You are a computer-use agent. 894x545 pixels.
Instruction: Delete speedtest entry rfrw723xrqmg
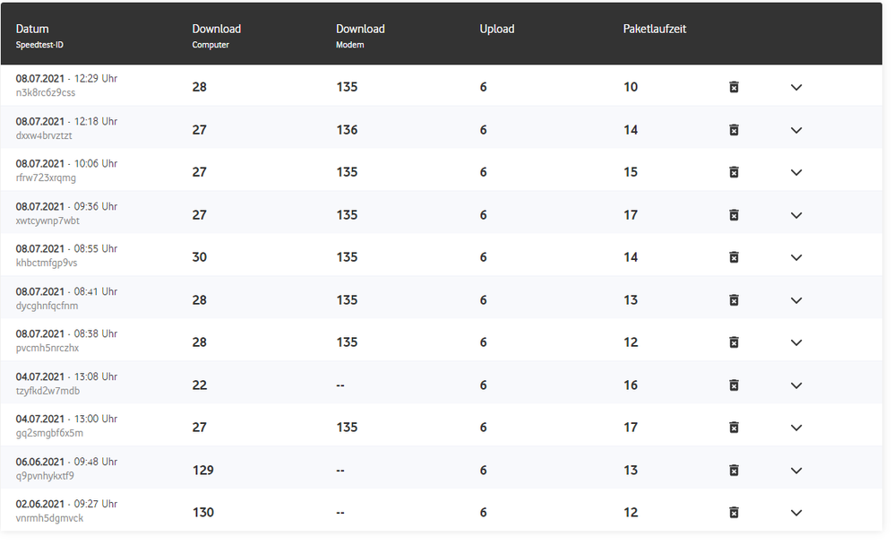point(734,172)
